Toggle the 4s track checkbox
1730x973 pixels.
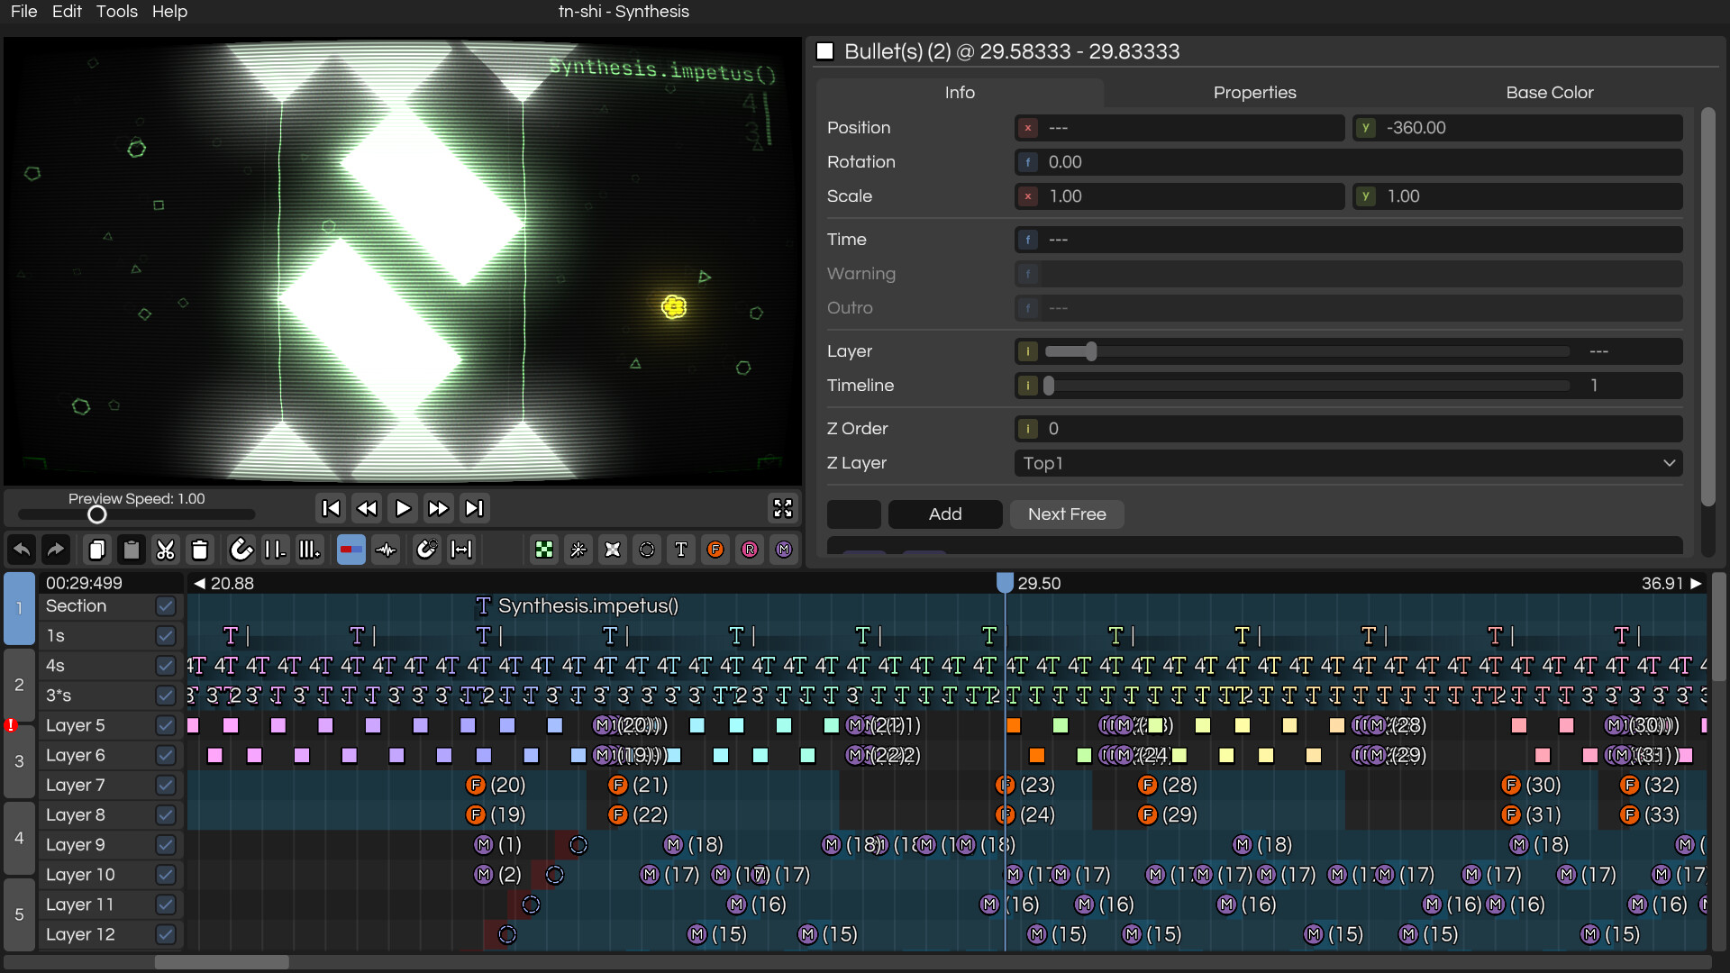(165, 666)
